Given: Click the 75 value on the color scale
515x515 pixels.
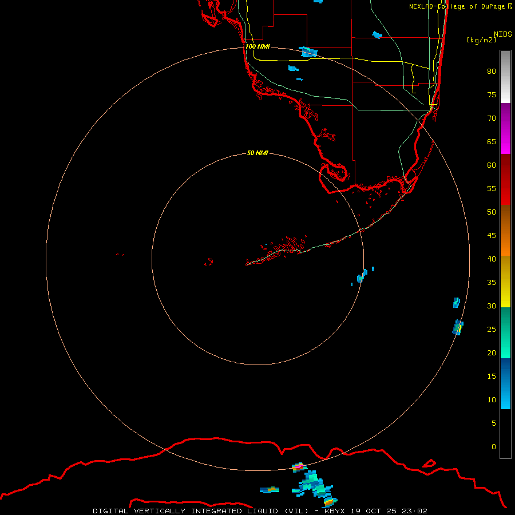Looking at the screenshot, I should coord(492,95).
